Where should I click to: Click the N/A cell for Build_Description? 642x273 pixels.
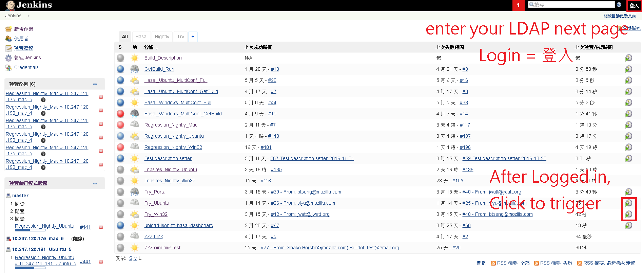click(x=249, y=58)
